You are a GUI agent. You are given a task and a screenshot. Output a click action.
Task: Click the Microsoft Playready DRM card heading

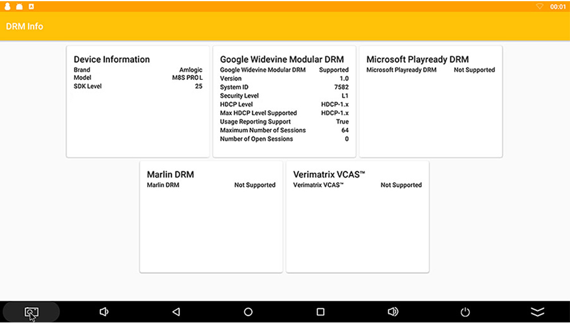[417, 59]
